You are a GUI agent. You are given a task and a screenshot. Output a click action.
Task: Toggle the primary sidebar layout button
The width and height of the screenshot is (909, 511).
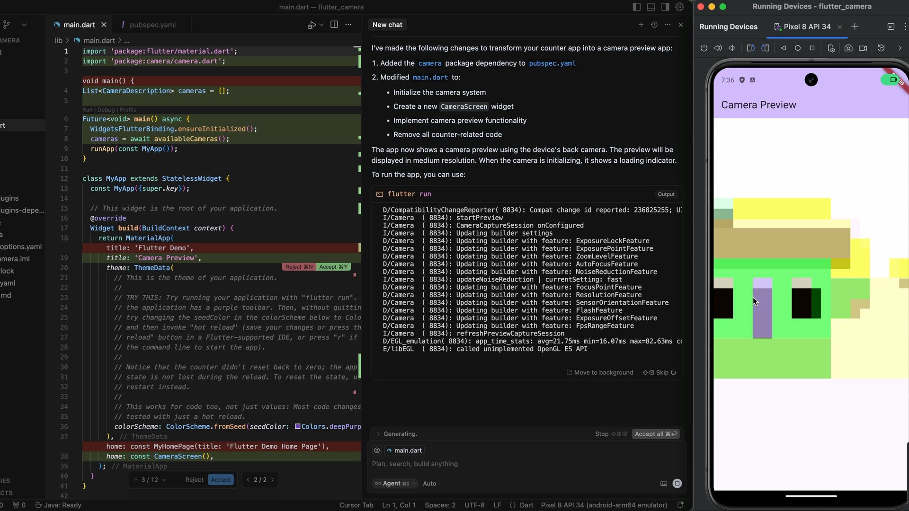637,7
